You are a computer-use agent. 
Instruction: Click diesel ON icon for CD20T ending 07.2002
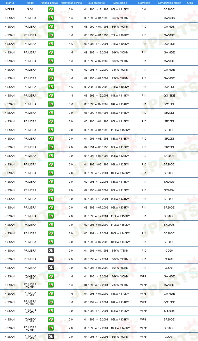(x=51, y=268)
